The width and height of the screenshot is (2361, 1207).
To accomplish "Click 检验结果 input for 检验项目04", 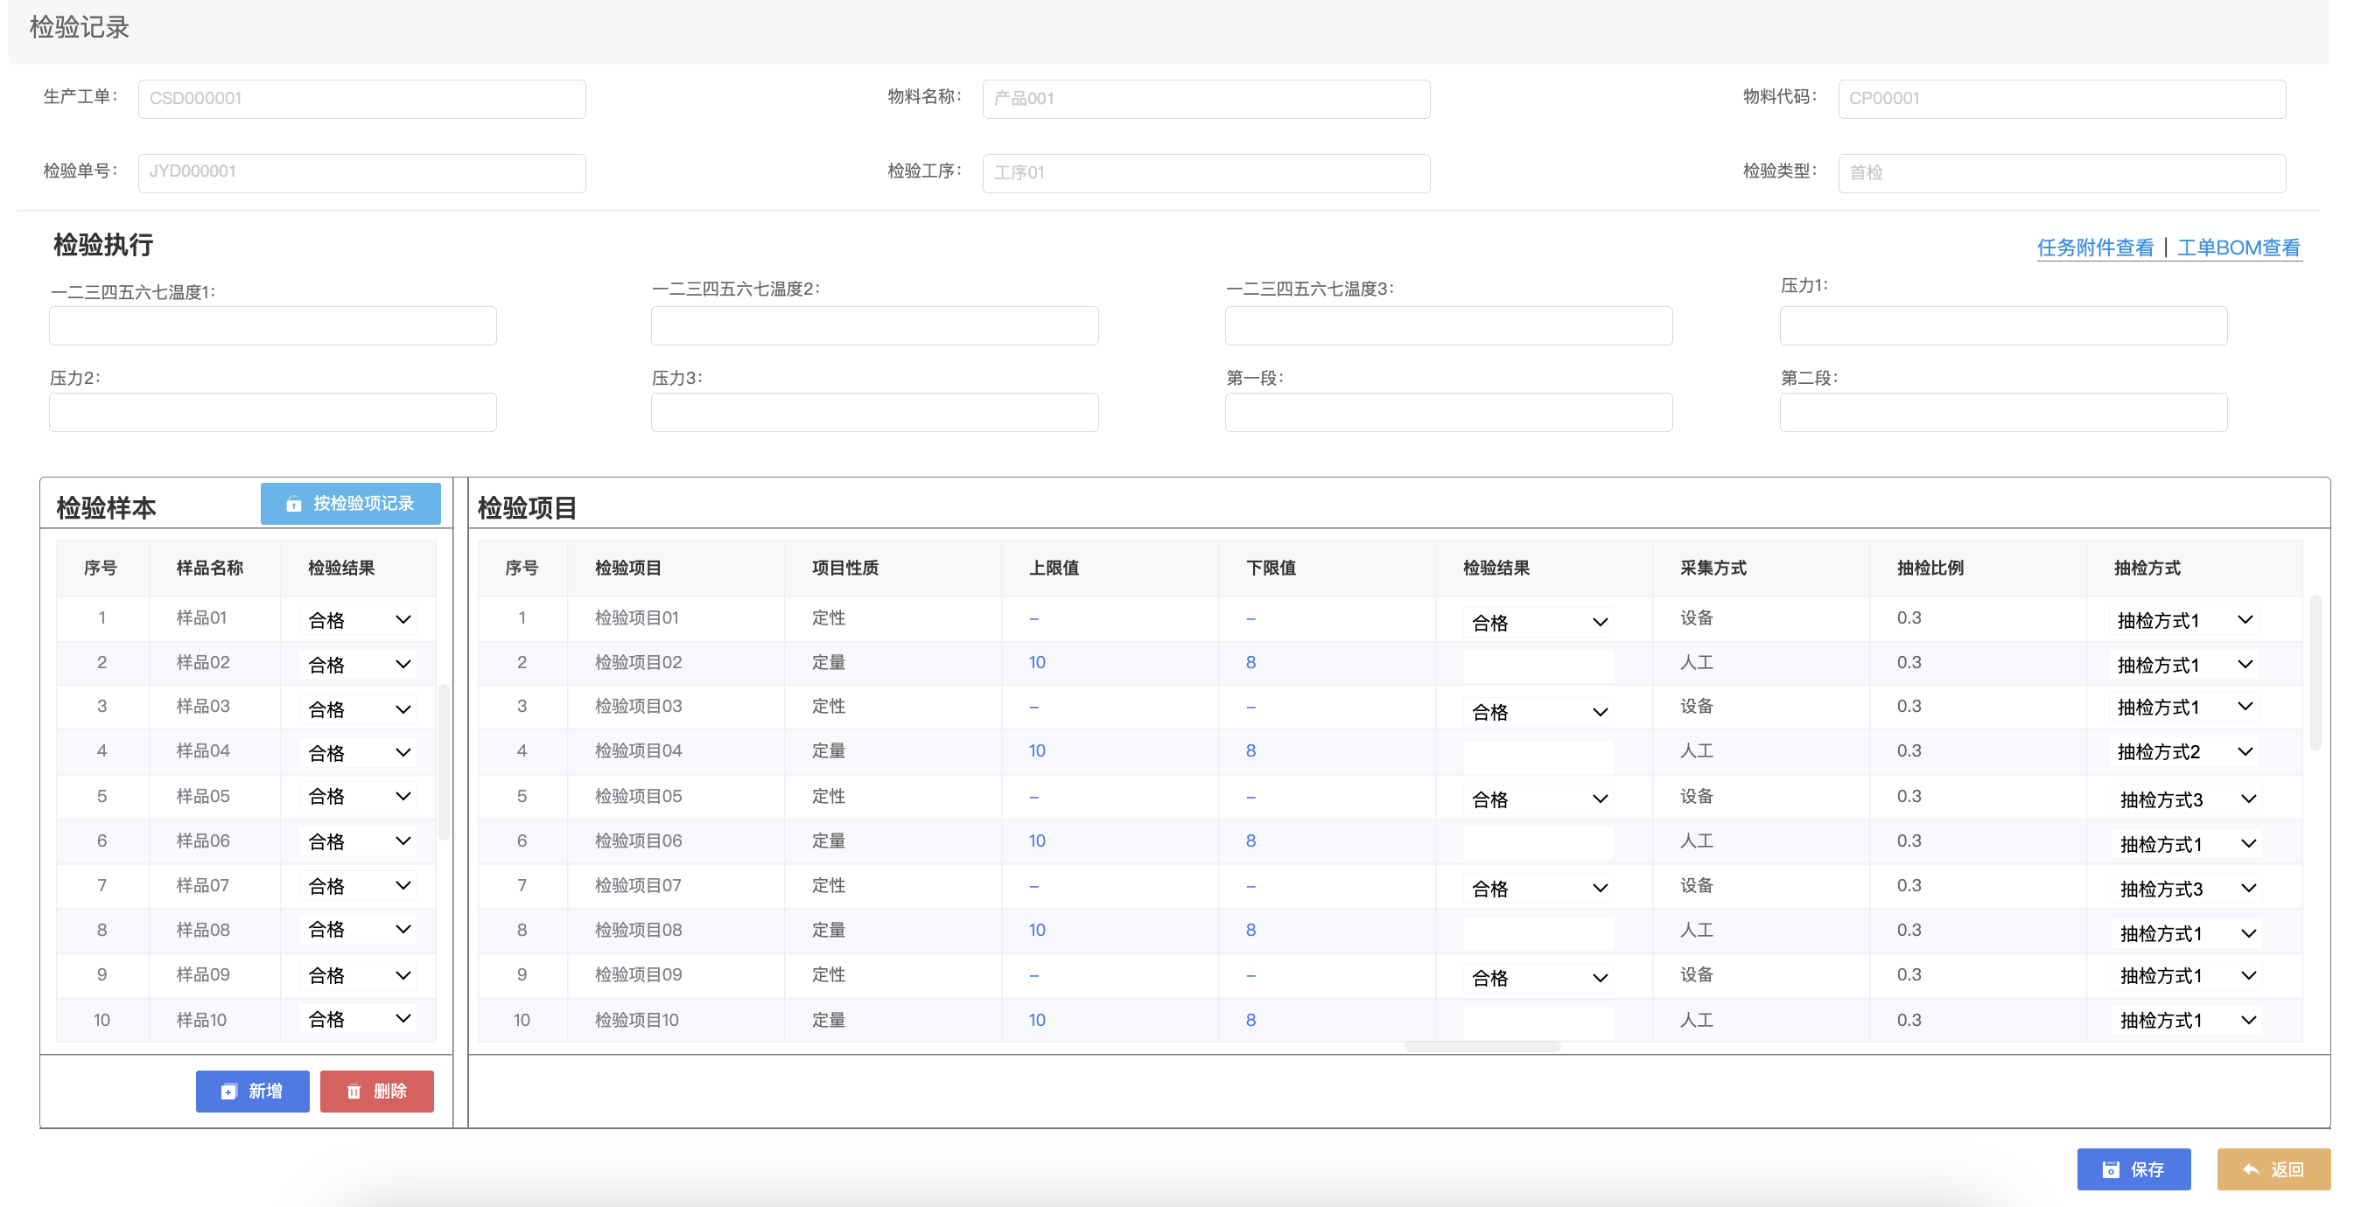I will tap(1538, 756).
